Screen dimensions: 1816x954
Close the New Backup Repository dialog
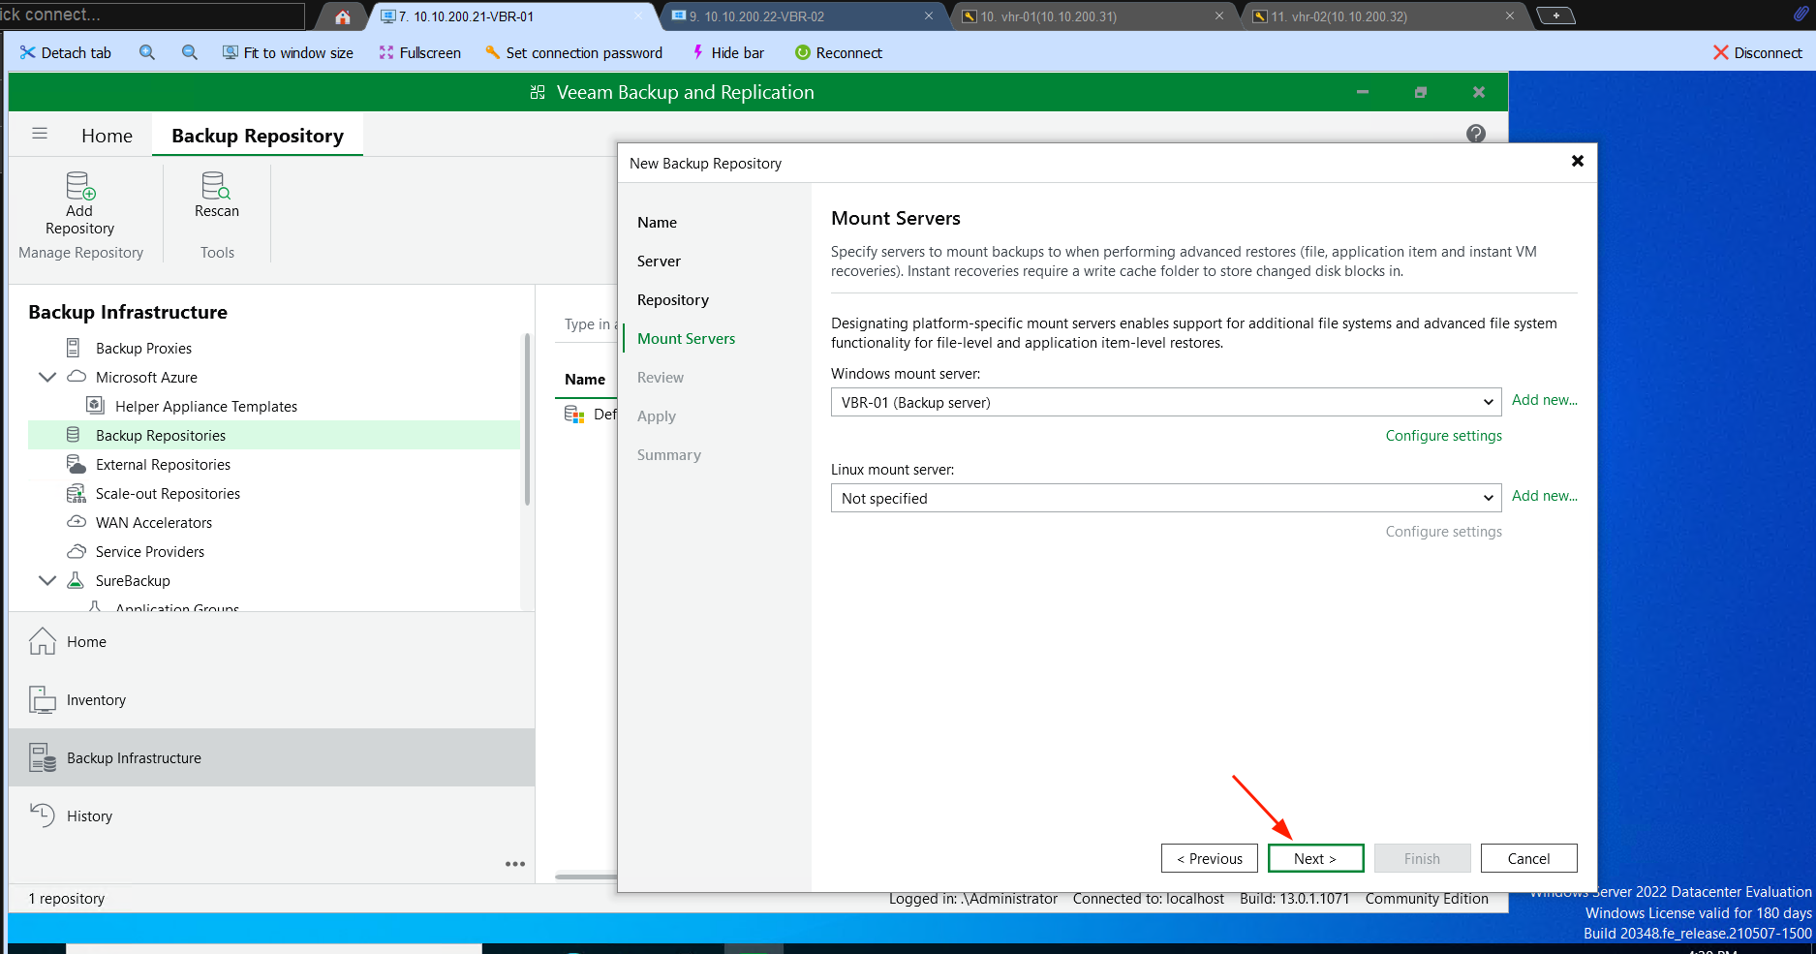coord(1577,161)
